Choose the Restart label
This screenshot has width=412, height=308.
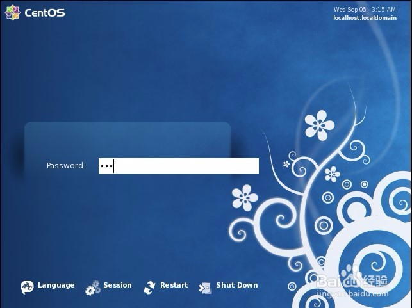pyautogui.click(x=174, y=285)
